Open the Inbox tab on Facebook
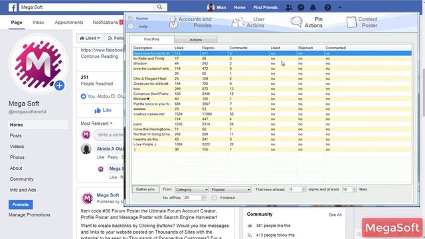This screenshot has width=425, height=239. pyautogui.click(x=39, y=22)
